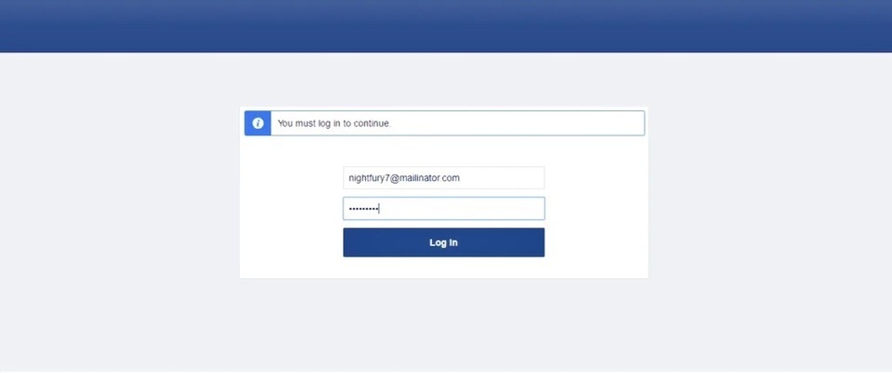Viewport: 892px width, 373px height.
Task: Click the blue info icon in the notice
Action: pyautogui.click(x=257, y=123)
